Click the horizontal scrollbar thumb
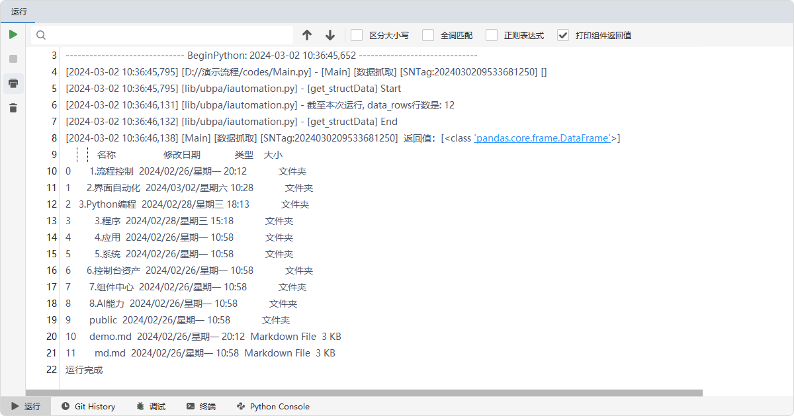 tap(364, 393)
